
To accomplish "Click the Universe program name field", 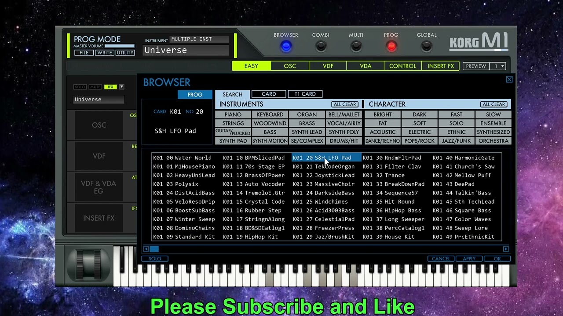I will (x=186, y=50).
